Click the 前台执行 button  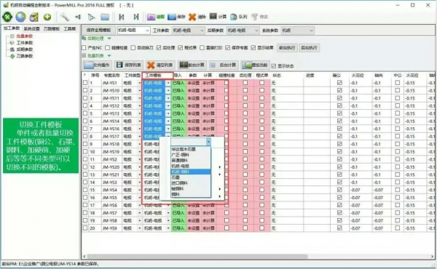click(287, 48)
